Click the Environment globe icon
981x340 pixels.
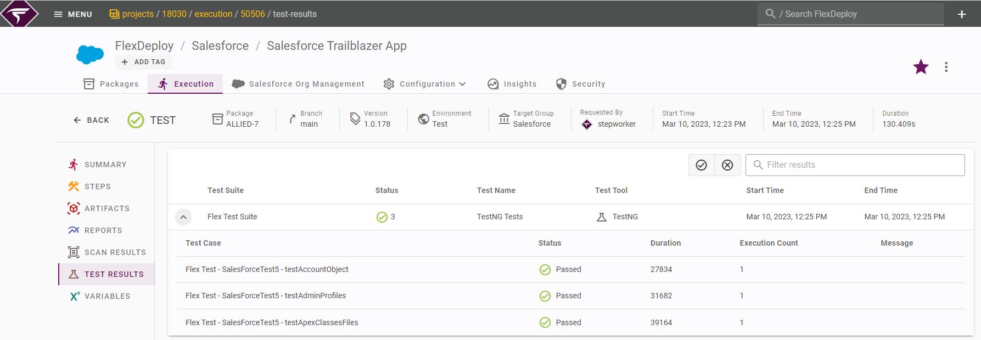coord(423,119)
